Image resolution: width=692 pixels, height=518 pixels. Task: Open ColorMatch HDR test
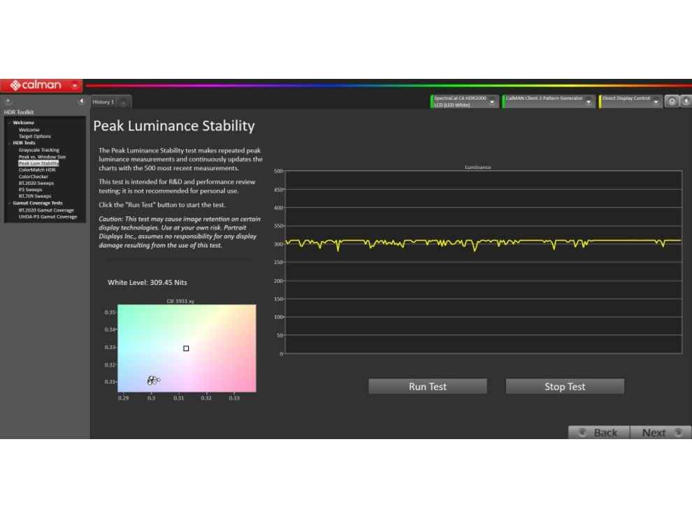pyautogui.click(x=37, y=170)
